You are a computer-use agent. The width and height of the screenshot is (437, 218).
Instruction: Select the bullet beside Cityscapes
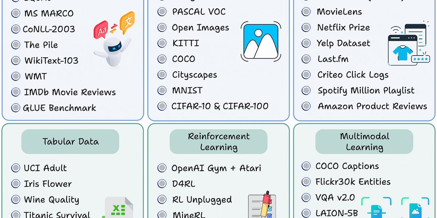[x=162, y=74]
